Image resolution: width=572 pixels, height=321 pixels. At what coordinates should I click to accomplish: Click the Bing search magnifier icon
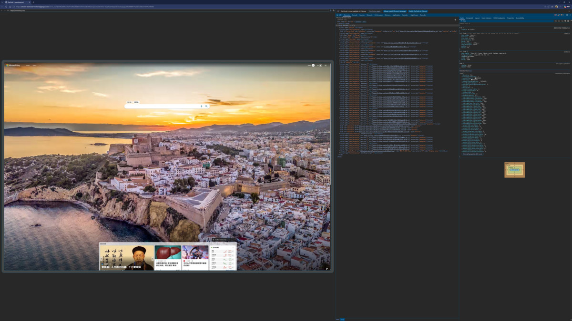pos(206,106)
